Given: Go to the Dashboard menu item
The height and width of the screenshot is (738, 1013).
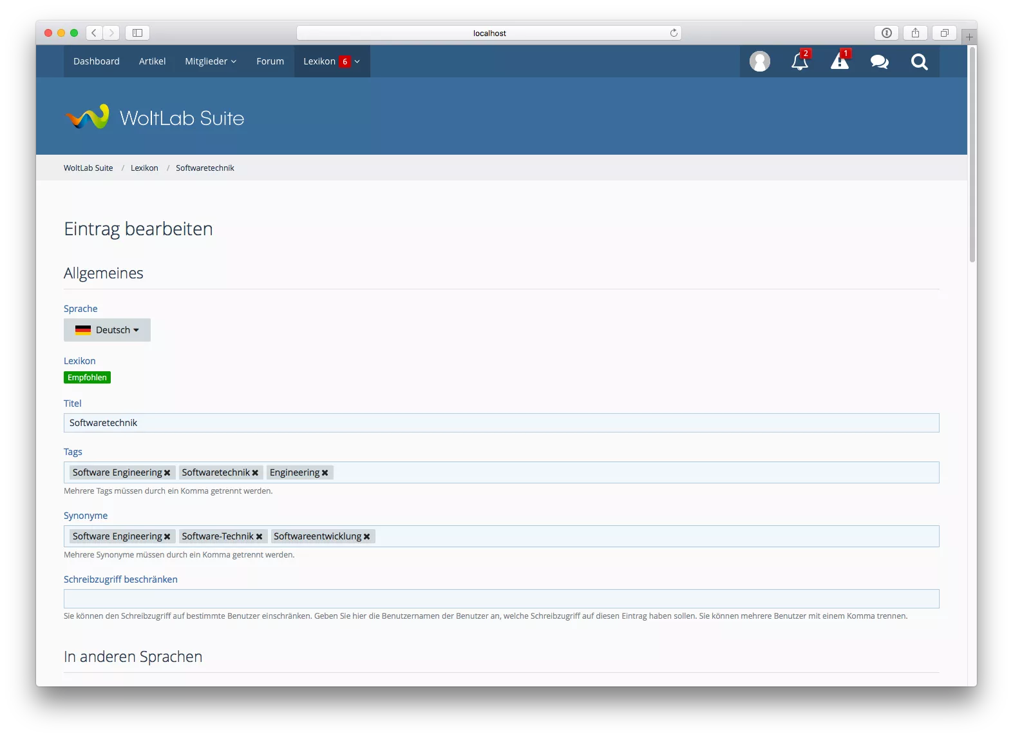Looking at the screenshot, I should (x=97, y=61).
